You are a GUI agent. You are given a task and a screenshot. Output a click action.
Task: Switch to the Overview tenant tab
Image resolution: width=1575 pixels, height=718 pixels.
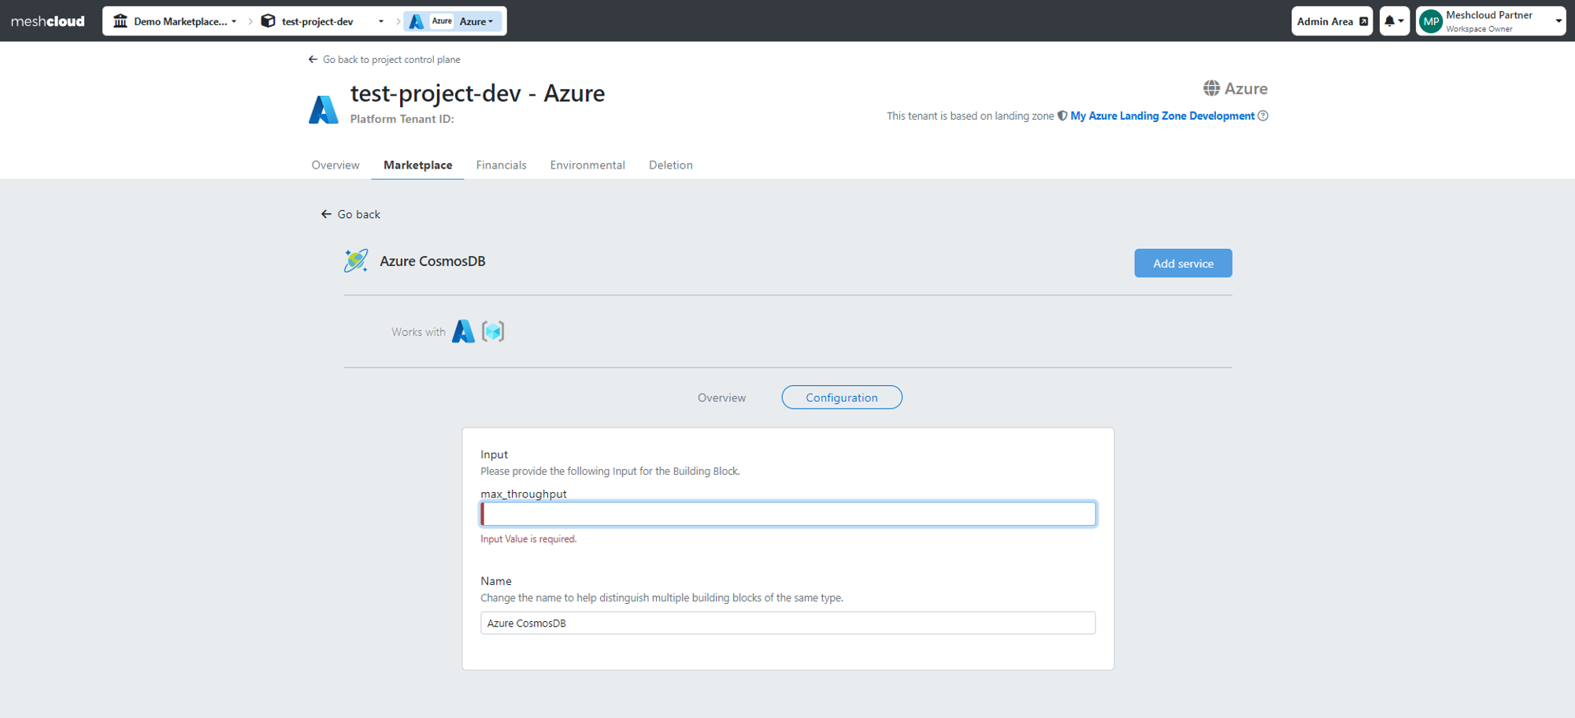click(x=335, y=165)
